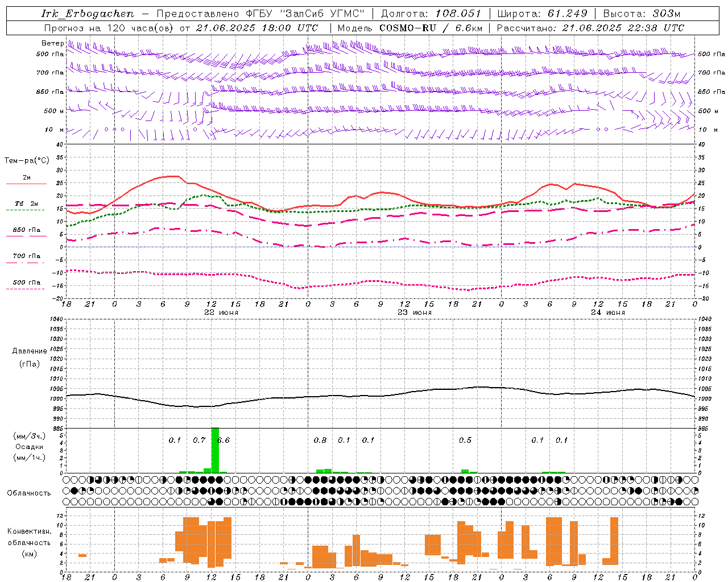Viewport: 728px width, 582px height.
Task: Click the dotted pink 500 гПа legend line
Action: [26, 289]
